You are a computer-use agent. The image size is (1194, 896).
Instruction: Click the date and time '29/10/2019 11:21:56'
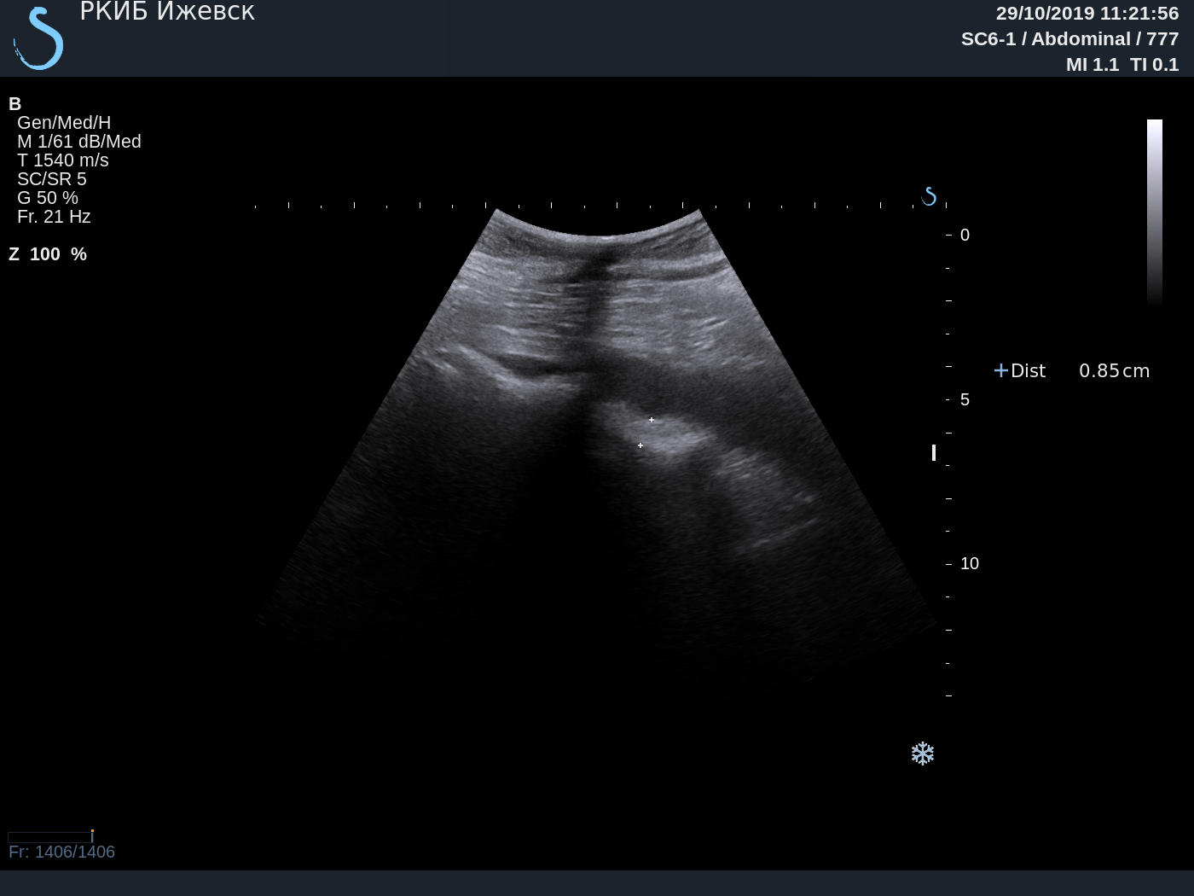1087,14
